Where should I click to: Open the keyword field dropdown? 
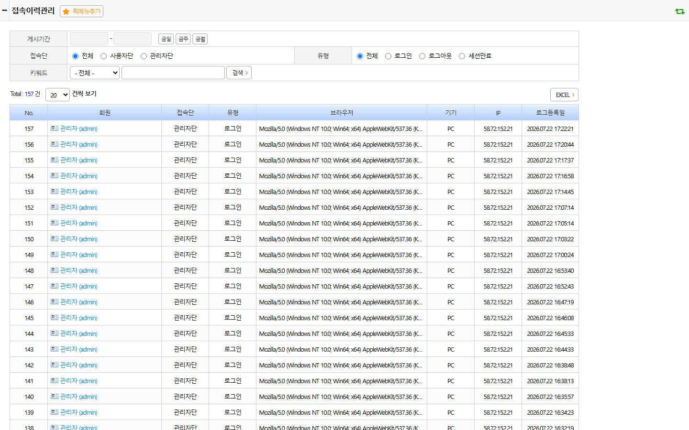tap(95, 73)
